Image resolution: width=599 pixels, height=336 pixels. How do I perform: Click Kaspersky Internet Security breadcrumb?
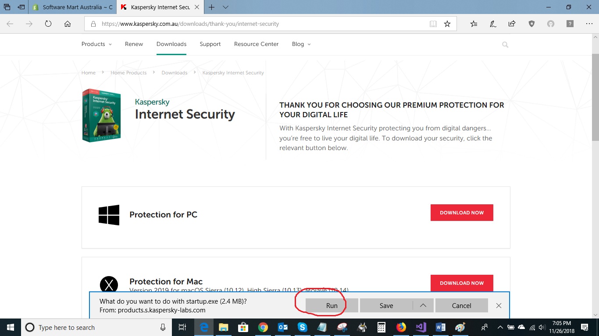click(x=233, y=73)
